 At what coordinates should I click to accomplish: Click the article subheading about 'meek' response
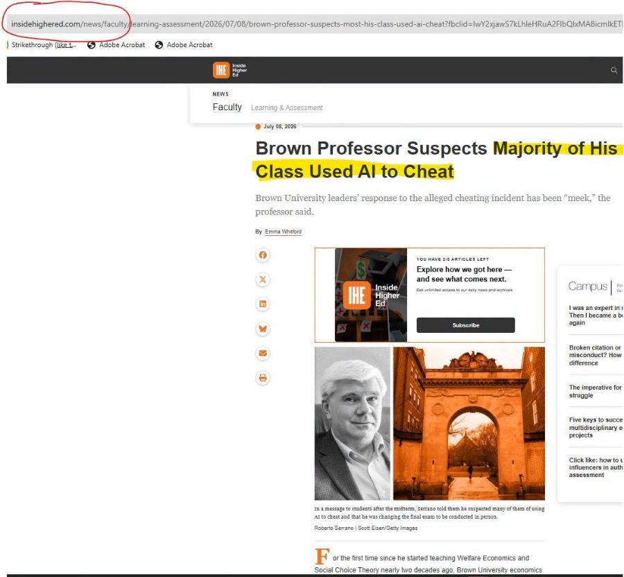(x=433, y=205)
